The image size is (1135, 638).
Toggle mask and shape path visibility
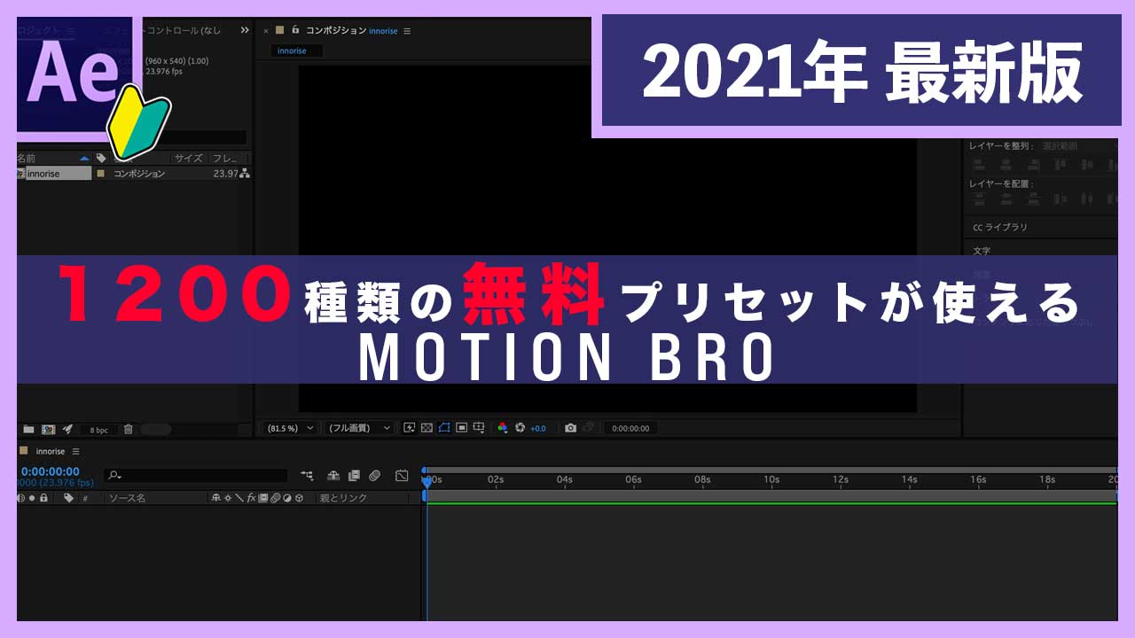(444, 427)
